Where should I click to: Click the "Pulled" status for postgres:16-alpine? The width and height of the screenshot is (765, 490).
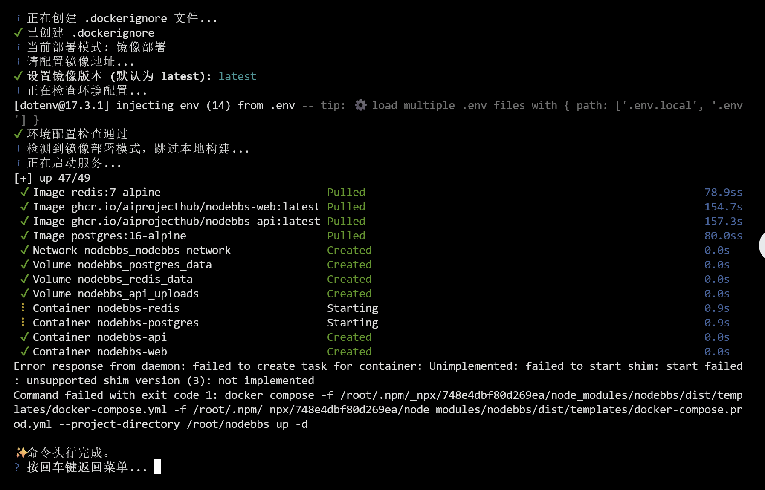[x=346, y=236]
